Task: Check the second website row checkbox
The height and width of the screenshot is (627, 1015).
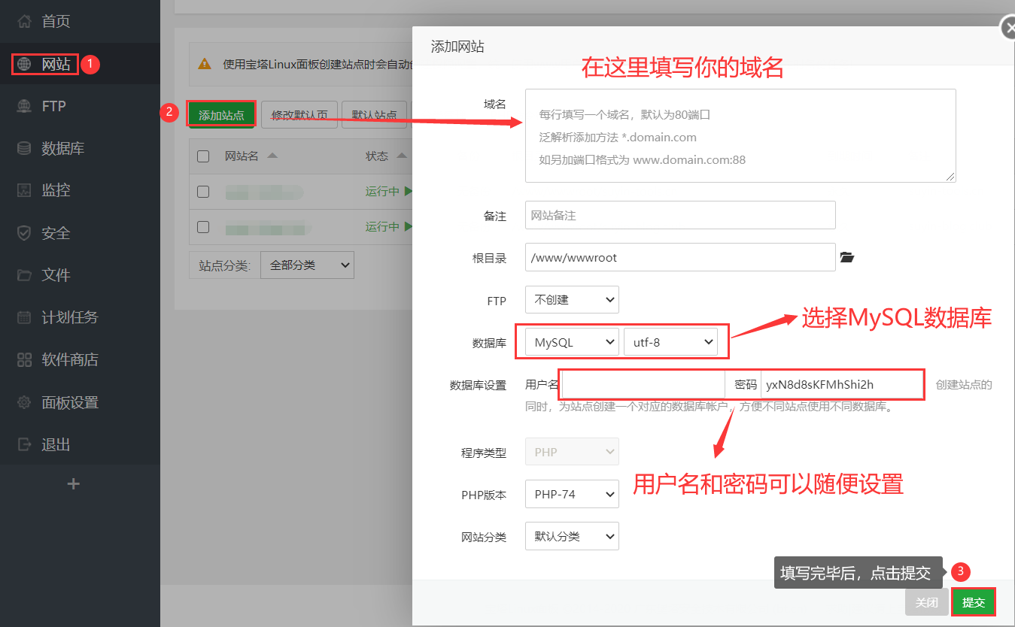Action: tap(203, 226)
